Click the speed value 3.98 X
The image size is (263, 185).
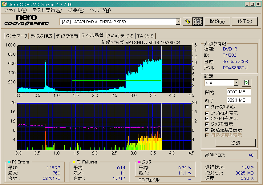click(247, 178)
